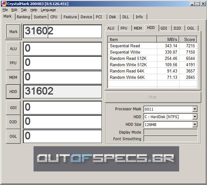The image size is (207, 185).
Task: Click the OUTOFSPECS.GR banner image
Action: 106,159
